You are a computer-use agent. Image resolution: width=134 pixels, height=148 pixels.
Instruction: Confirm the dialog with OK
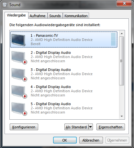(x=65, y=140)
